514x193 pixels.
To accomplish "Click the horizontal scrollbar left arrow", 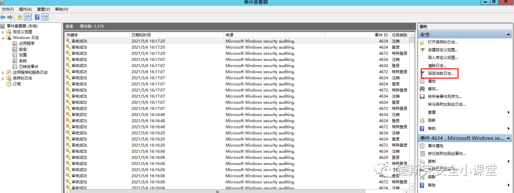I will click(x=67, y=191).
